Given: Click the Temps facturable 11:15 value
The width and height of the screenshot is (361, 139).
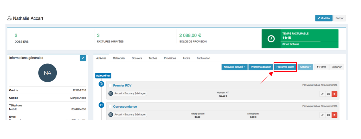Looking at the screenshot, I should click(287, 38).
